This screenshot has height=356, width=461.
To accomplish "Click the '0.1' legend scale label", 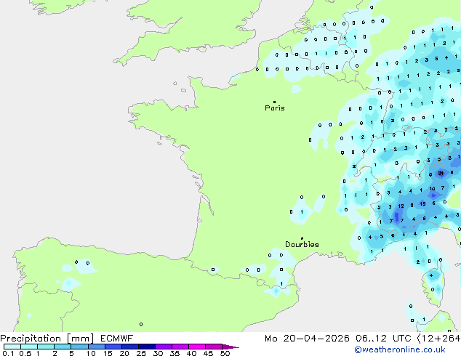I will pos(8,353).
